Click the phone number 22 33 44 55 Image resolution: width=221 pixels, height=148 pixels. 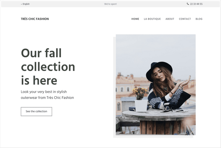pyautogui.click(x=196, y=4)
